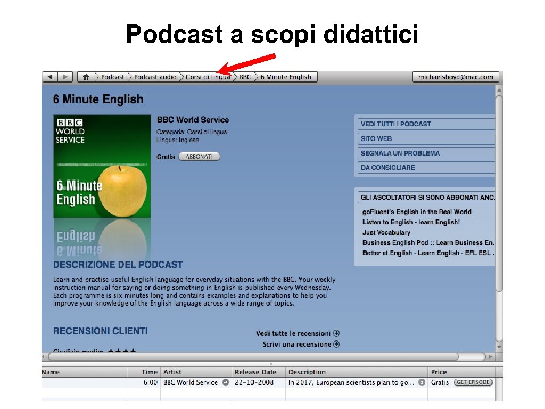
Task: Click the arrow icon after 'Scrivi una recensione'
Action: (x=336, y=344)
